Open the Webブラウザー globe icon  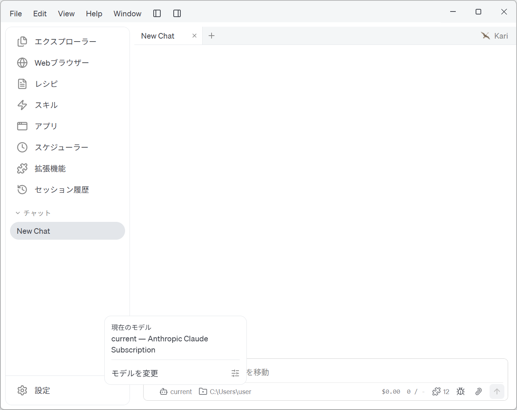coord(22,63)
